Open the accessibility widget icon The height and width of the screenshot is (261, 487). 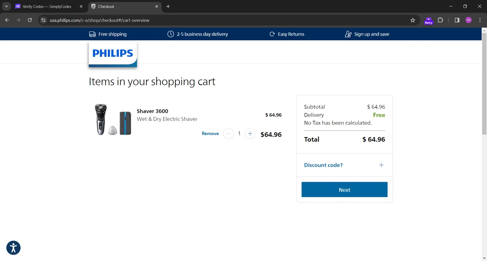click(13, 248)
